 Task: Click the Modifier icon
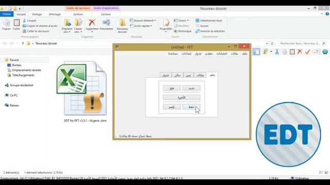(181, 26)
